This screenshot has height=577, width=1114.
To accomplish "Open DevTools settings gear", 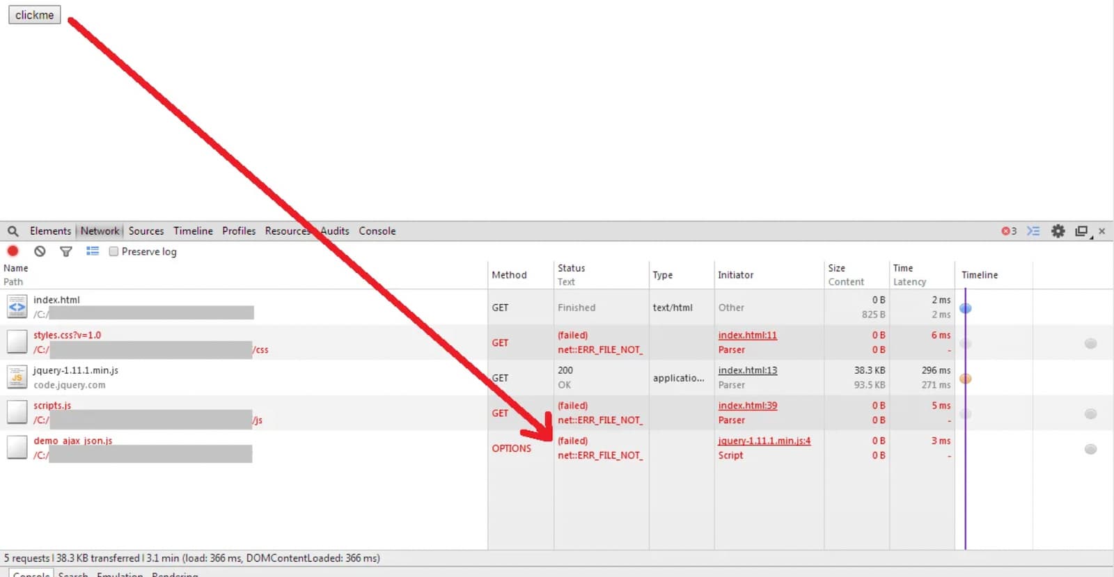I will [x=1058, y=231].
